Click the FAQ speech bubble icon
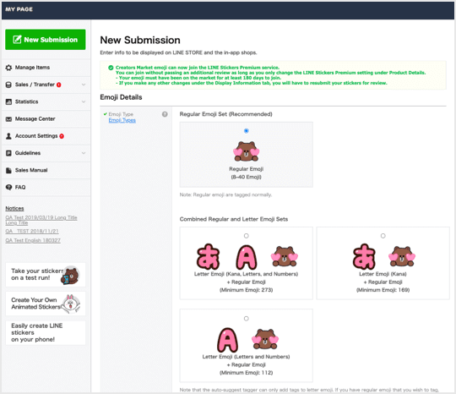This screenshot has width=456, height=394. click(x=8, y=187)
